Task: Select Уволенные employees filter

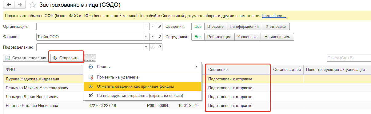Action: [x=247, y=37]
